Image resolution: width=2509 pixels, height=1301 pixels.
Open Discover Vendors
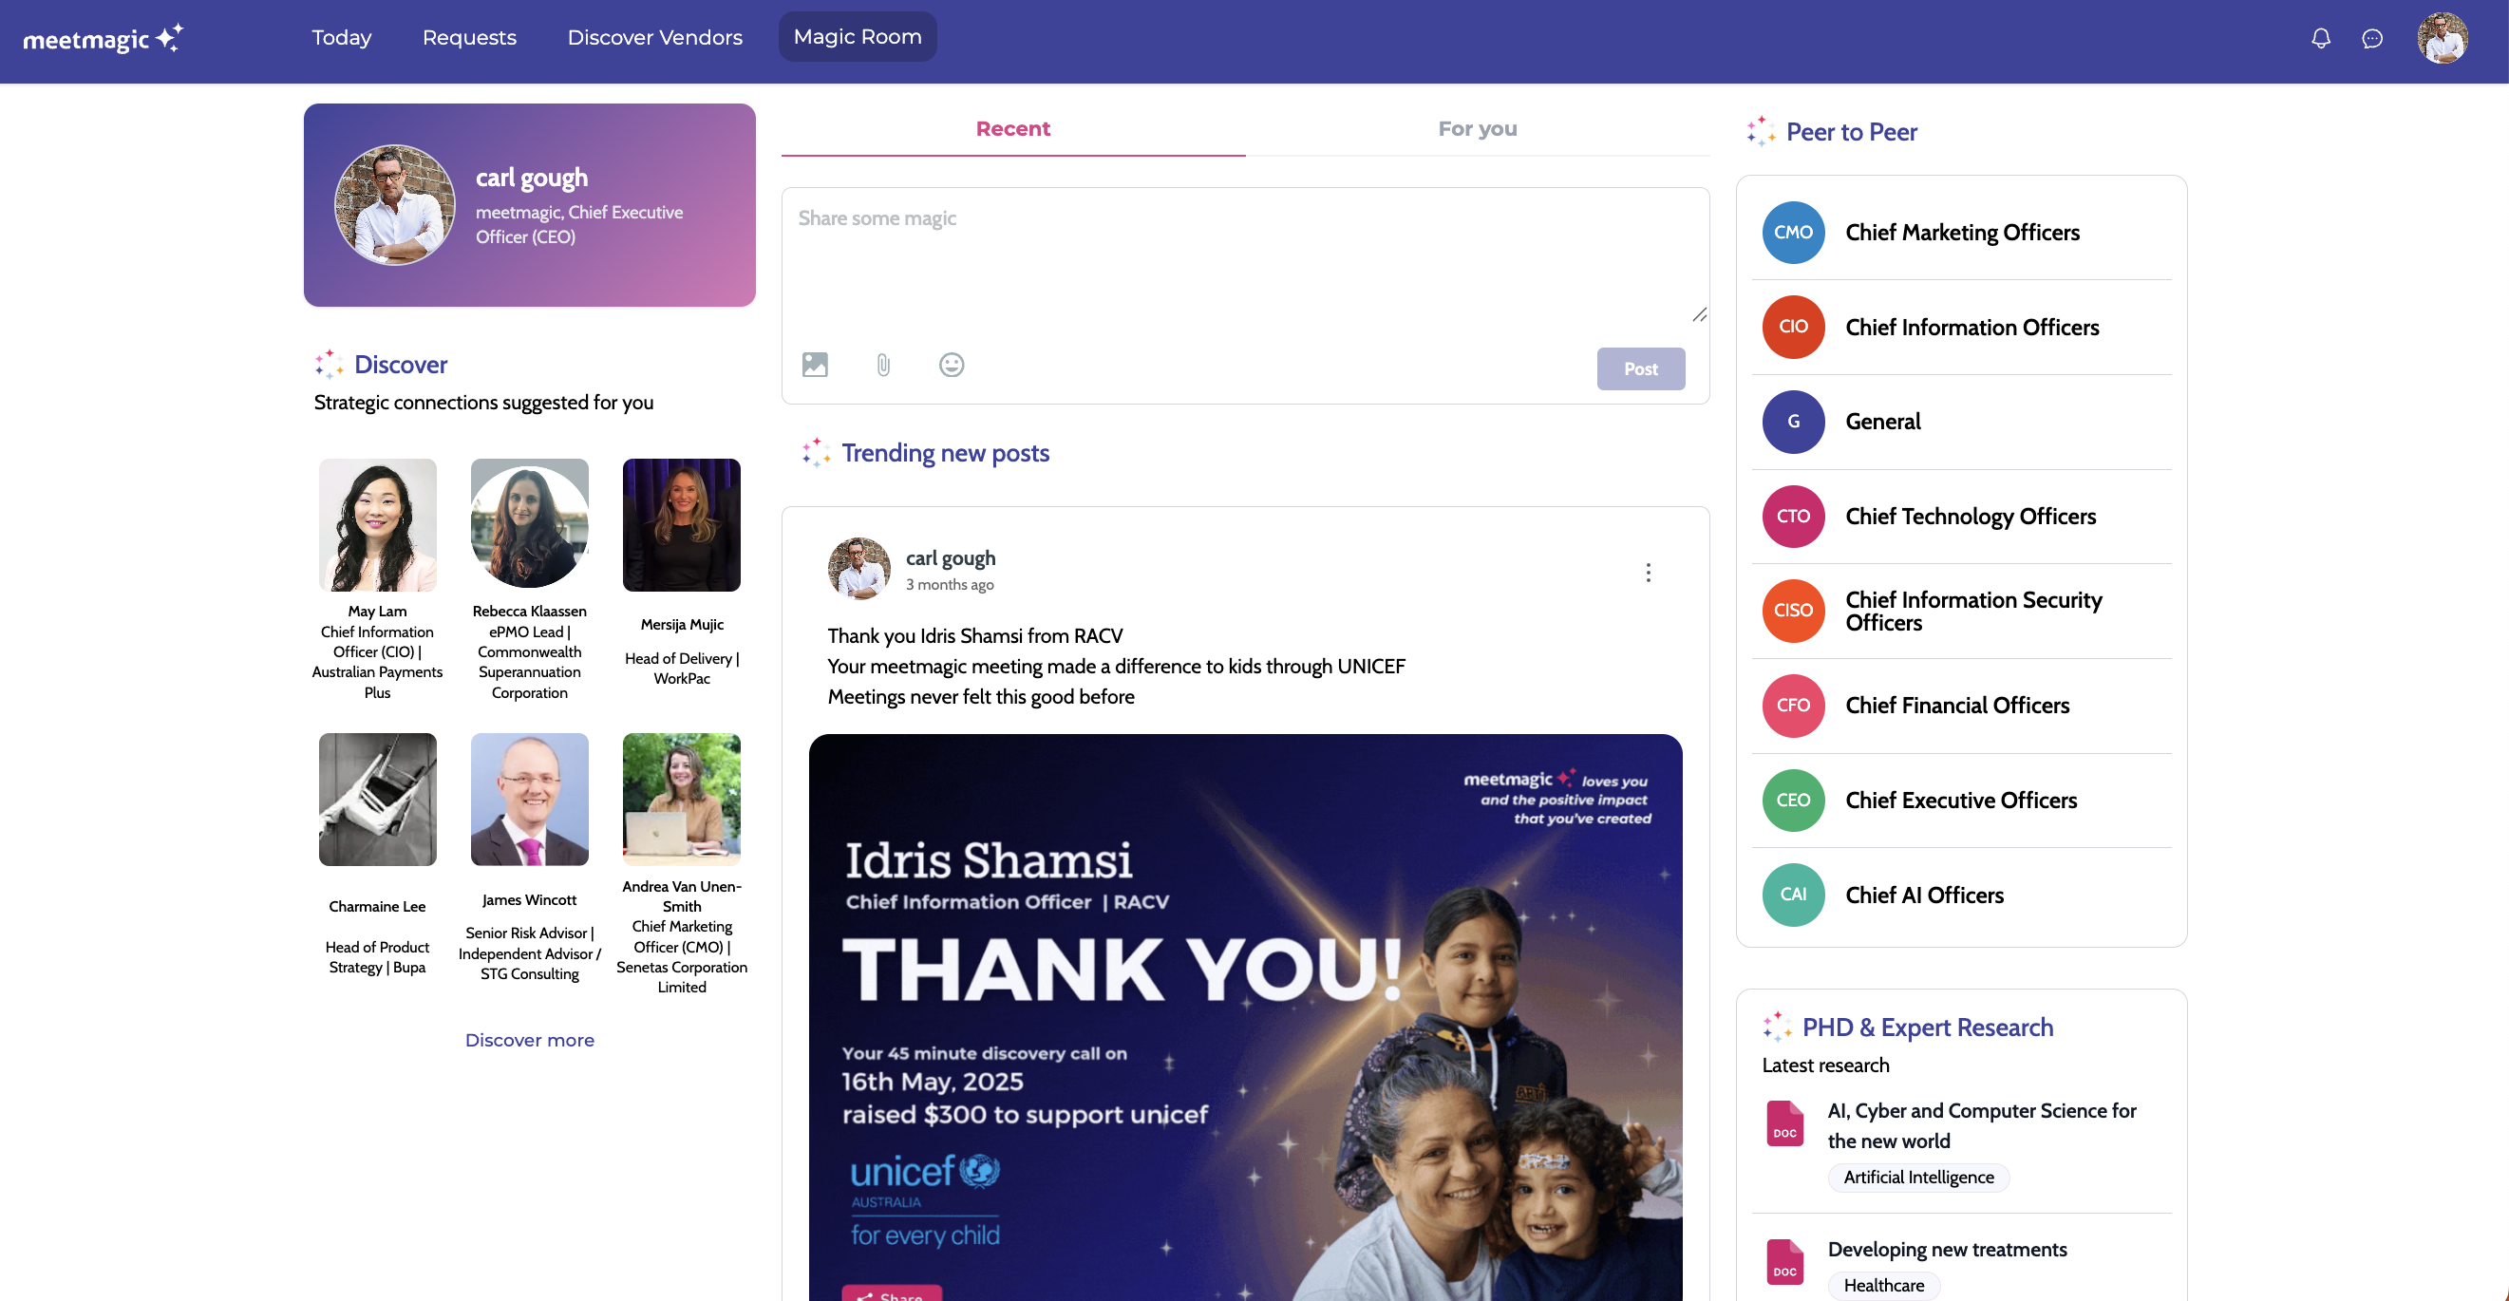tap(654, 37)
